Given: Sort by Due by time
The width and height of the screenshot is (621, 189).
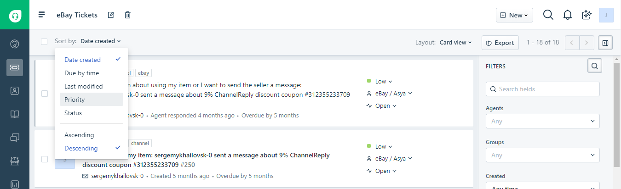Looking at the screenshot, I should pyautogui.click(x=92, y=73).
